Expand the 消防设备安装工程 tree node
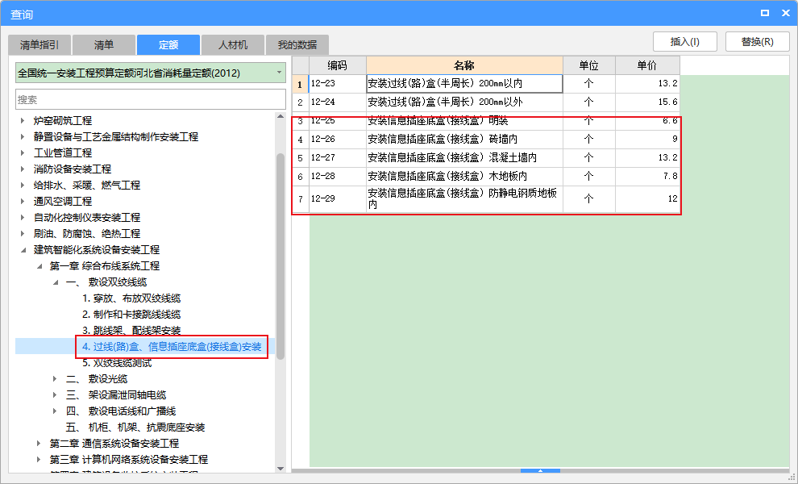 pyautogui.click(x=23, y=169)
